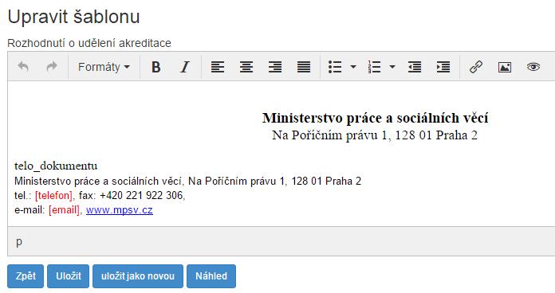Insert a bullet list

335,66
